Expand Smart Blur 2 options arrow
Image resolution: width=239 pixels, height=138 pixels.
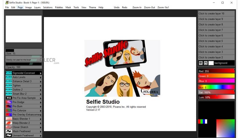pyautogui.click(x=41, y=94)
